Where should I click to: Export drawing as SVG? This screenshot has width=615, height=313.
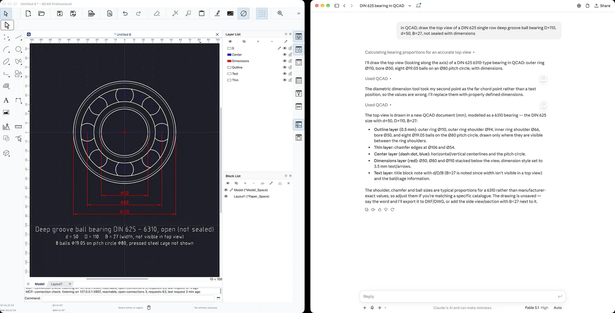click(91, 13)
